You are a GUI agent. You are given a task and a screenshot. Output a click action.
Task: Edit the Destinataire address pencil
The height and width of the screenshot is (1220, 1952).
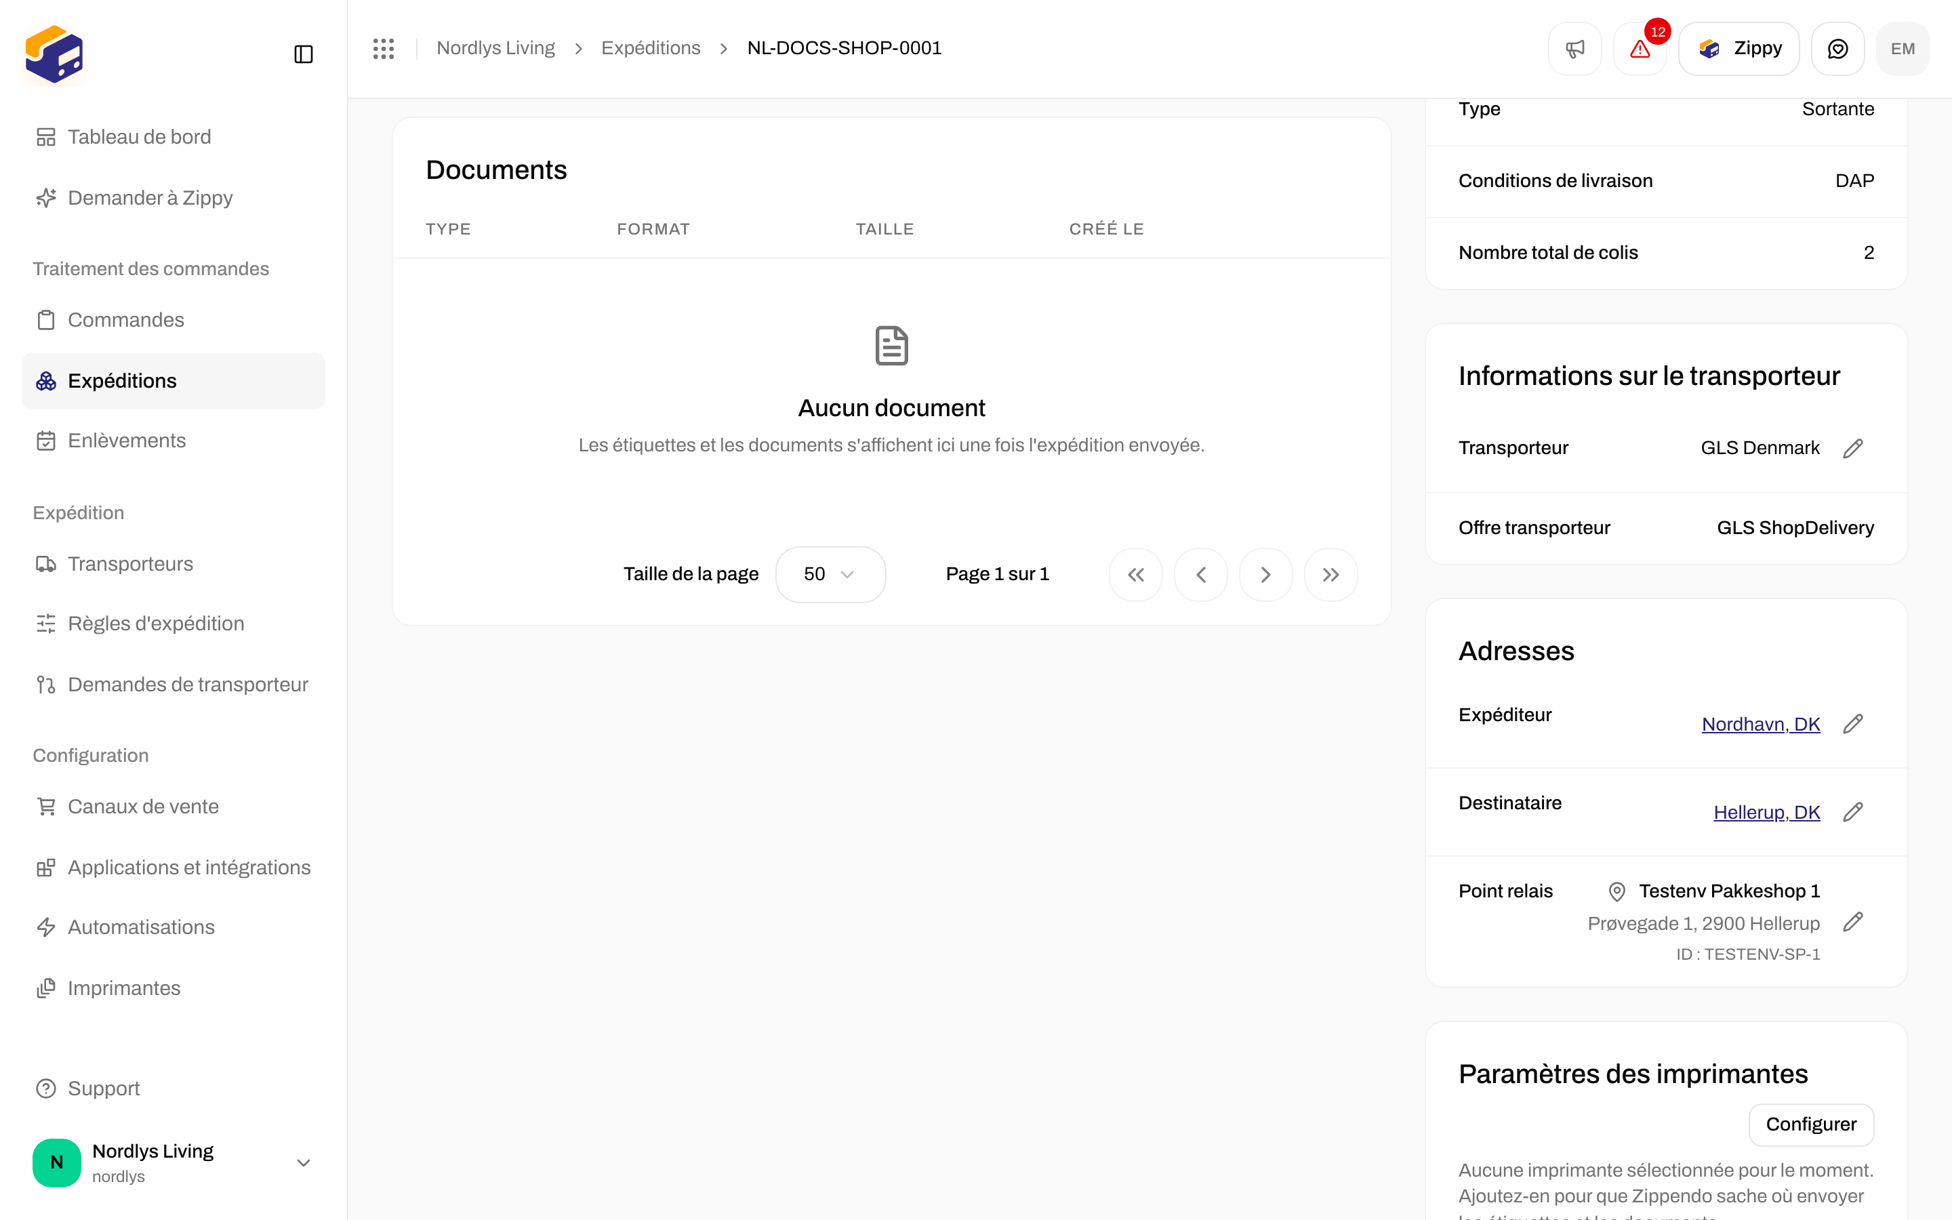point(1853,812)
